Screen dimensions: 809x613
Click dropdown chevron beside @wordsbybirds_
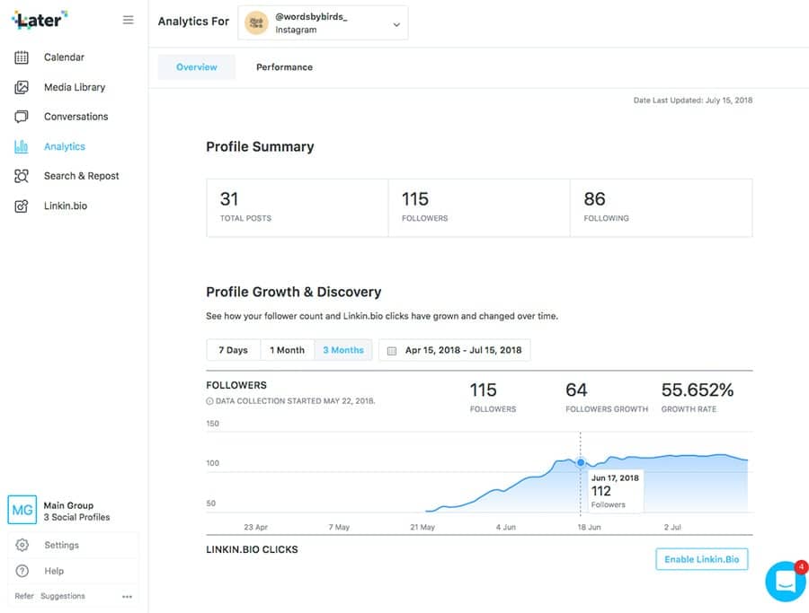[x=396, y=24]
